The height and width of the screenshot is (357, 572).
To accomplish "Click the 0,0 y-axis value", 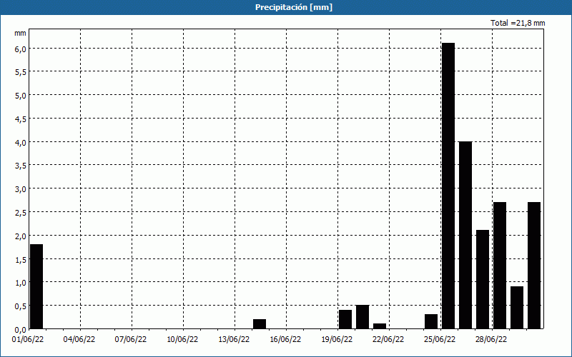I will click(x=21, y=330).
